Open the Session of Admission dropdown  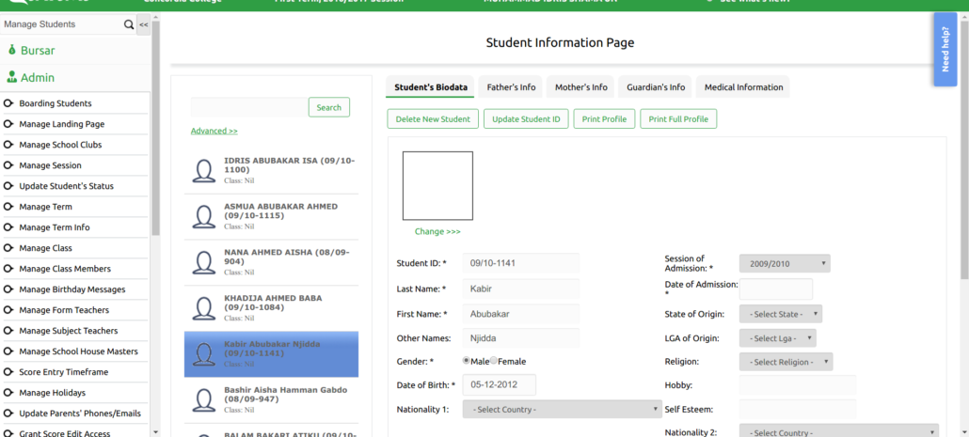pos(785,263)
